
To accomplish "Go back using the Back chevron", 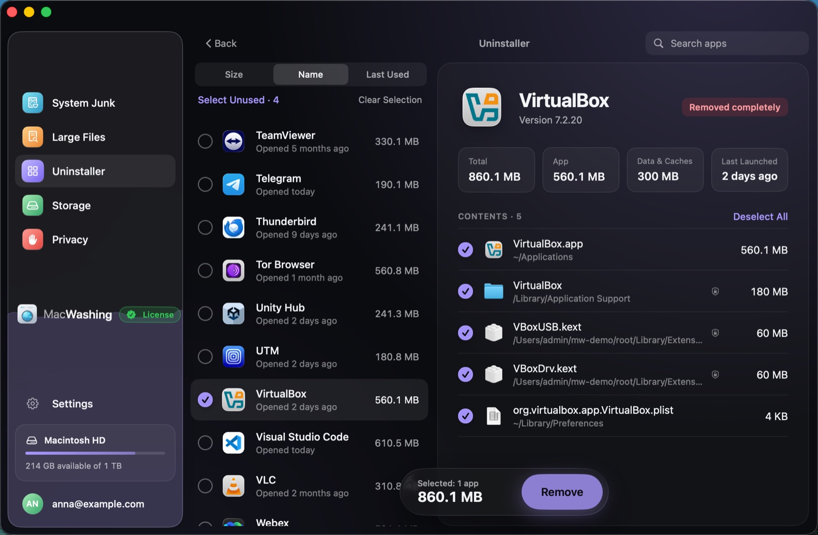I will click(221, 43).
